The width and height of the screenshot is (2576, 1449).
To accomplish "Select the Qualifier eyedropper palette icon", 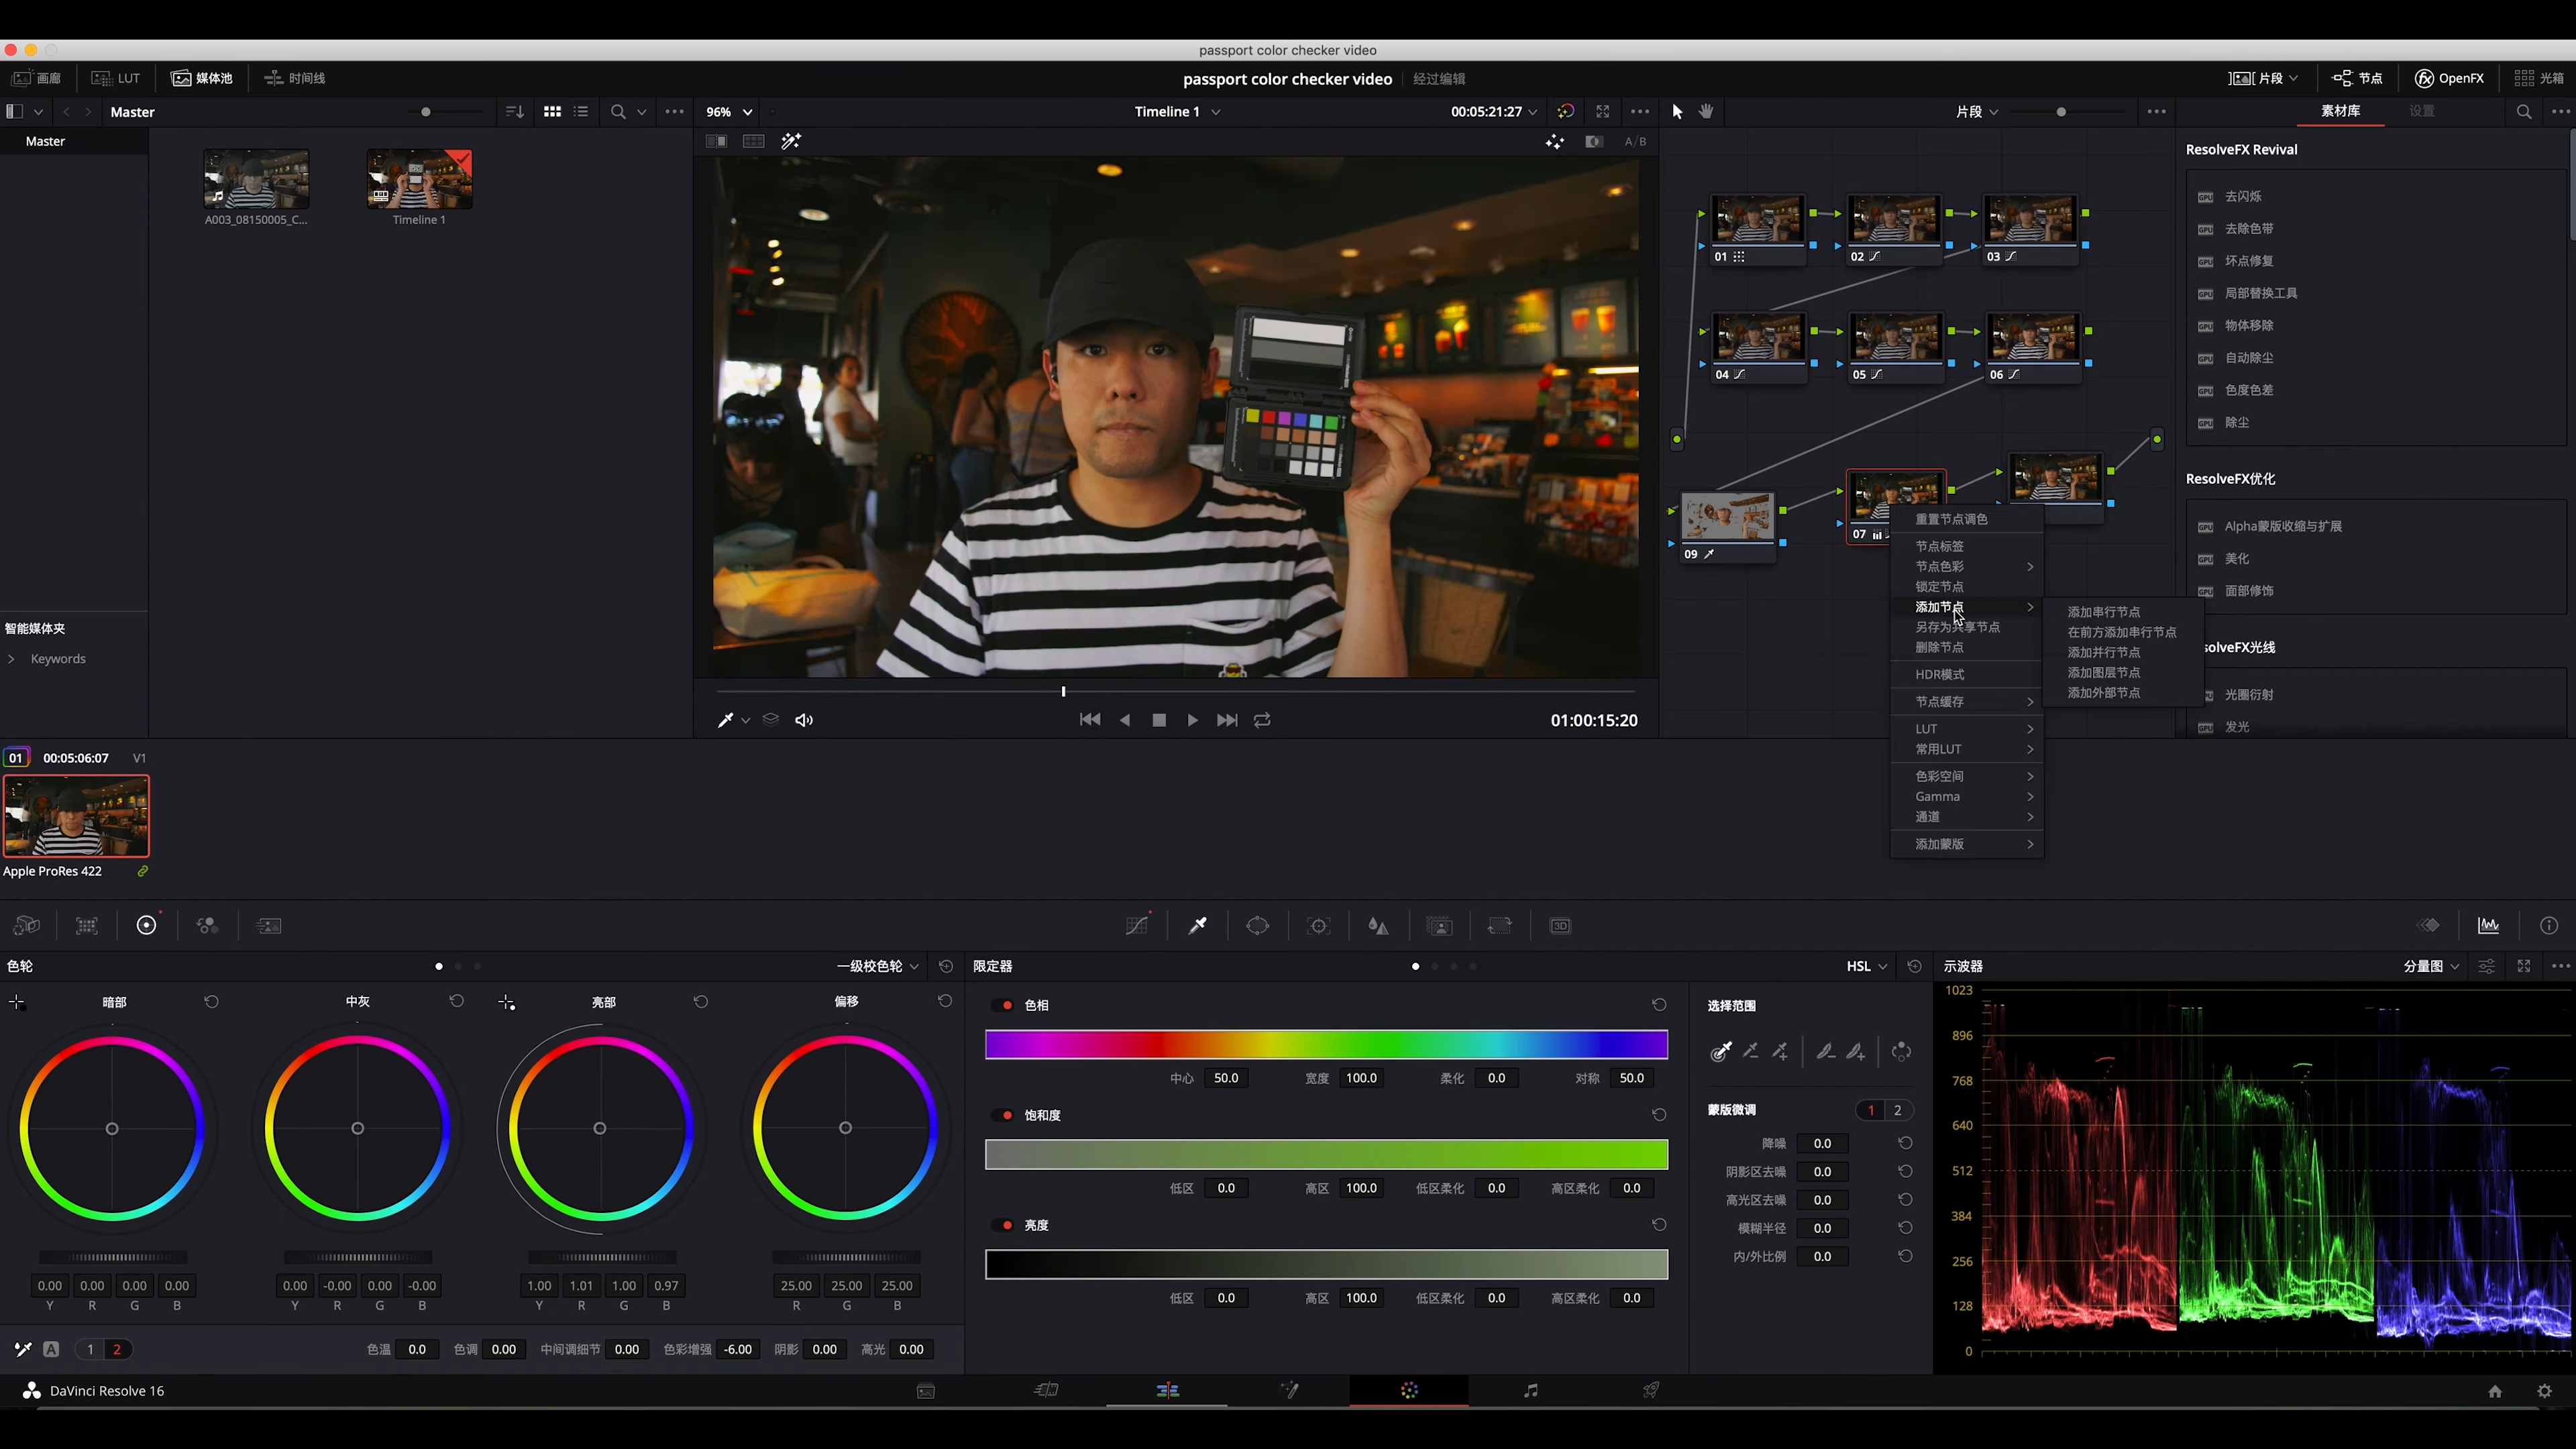I will [x=1197, y=926].
